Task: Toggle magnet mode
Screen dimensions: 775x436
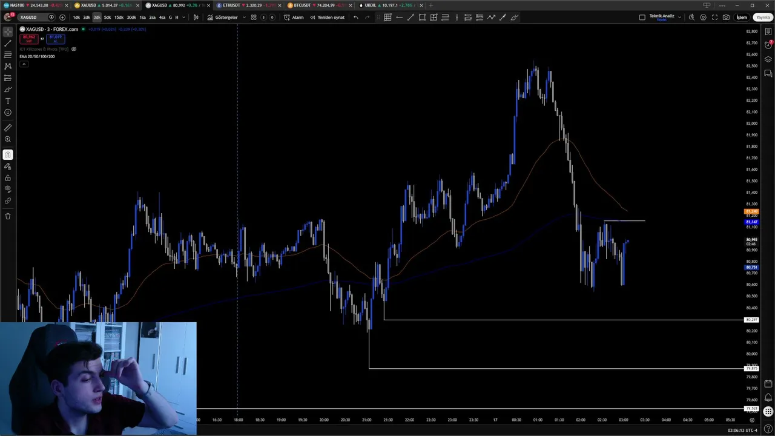Action: point(8,155)
